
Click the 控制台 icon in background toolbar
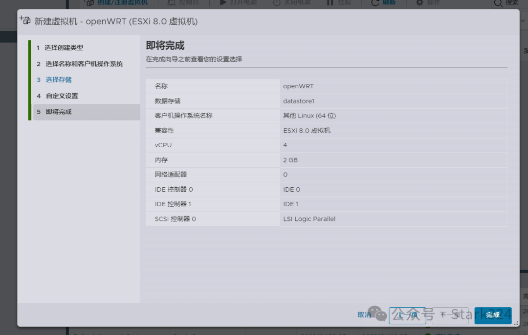click(x=172, y=3)
